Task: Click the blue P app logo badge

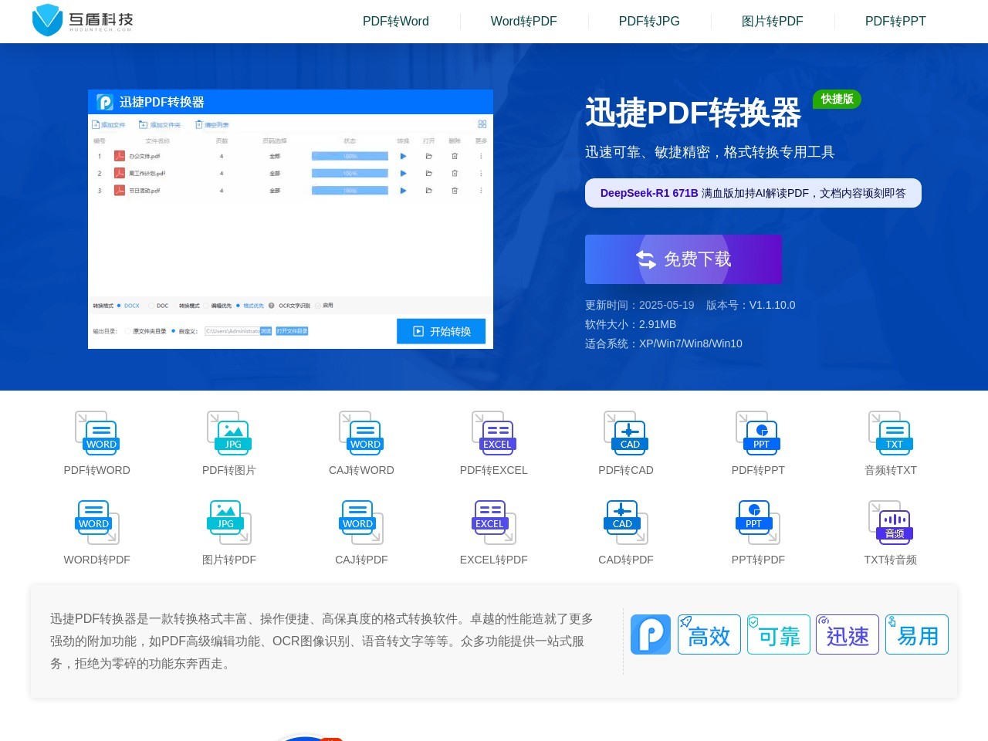Action: coord(651,634)
